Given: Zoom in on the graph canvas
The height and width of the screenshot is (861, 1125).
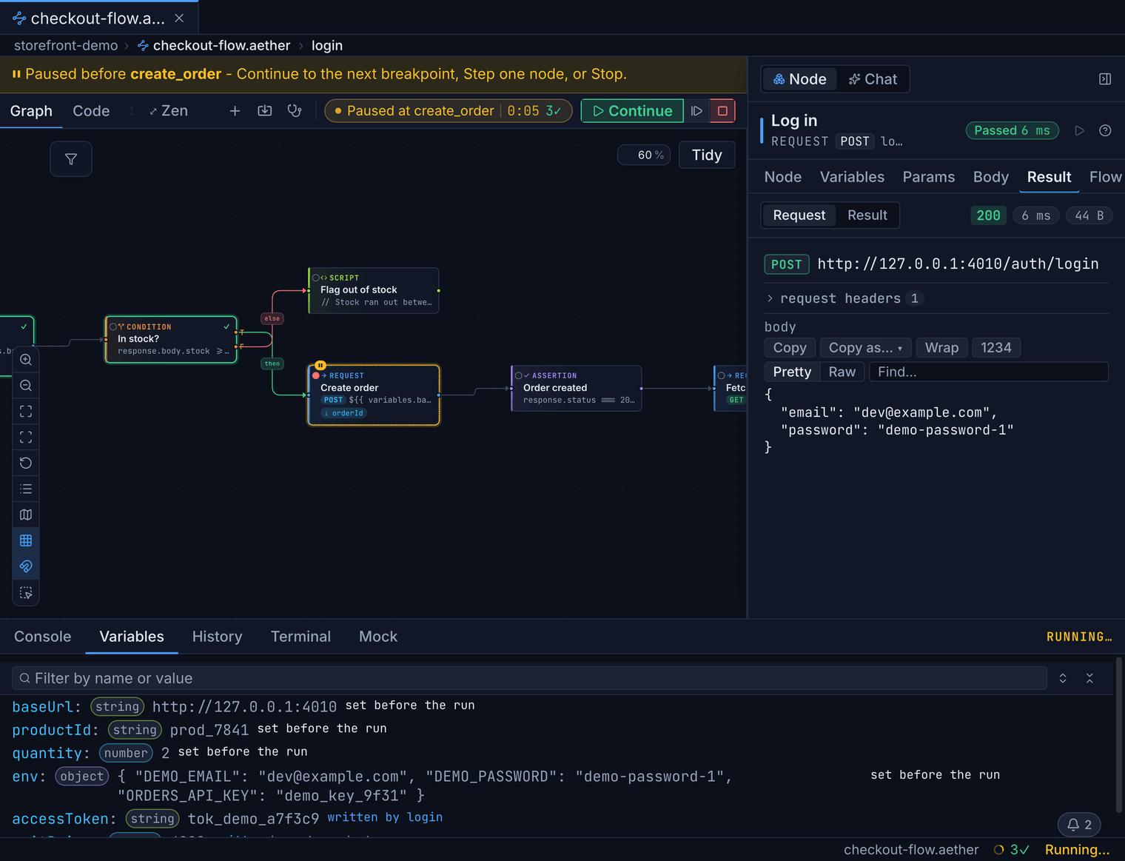Looking at the screenshot, I should click(x=26, y=360).
